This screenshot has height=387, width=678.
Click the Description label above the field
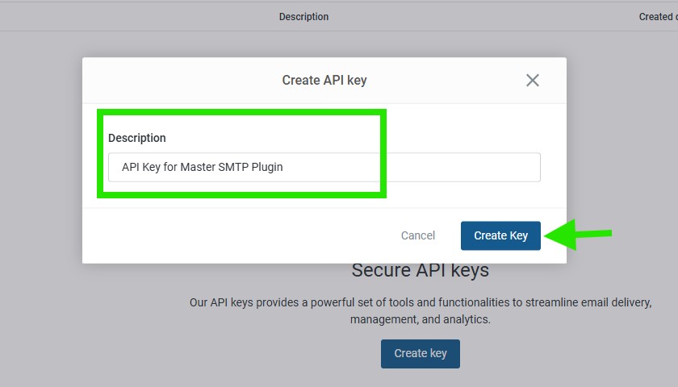pyautogui.click(x=137, y=138)
